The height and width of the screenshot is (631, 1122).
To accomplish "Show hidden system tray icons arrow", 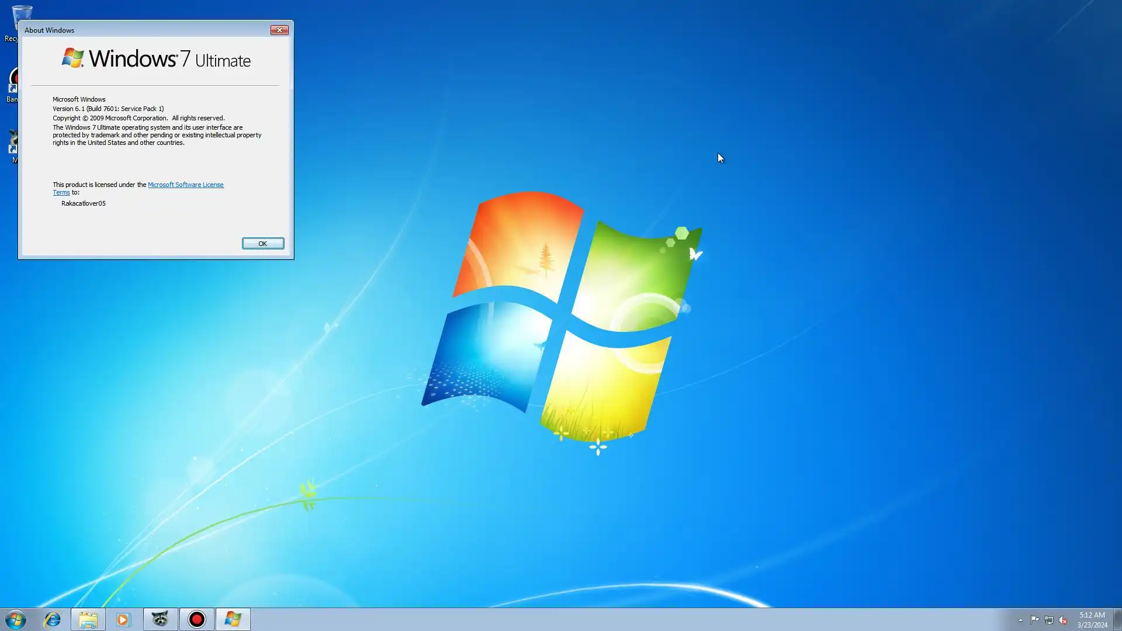I will click(x=1020, y=620).
